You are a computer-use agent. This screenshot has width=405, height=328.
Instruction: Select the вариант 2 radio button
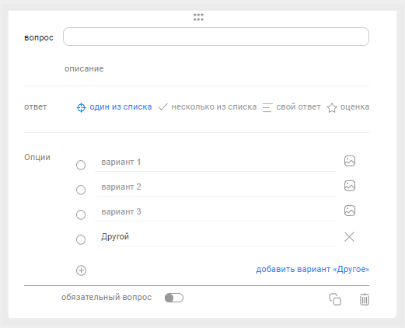[x=81, y=190]
